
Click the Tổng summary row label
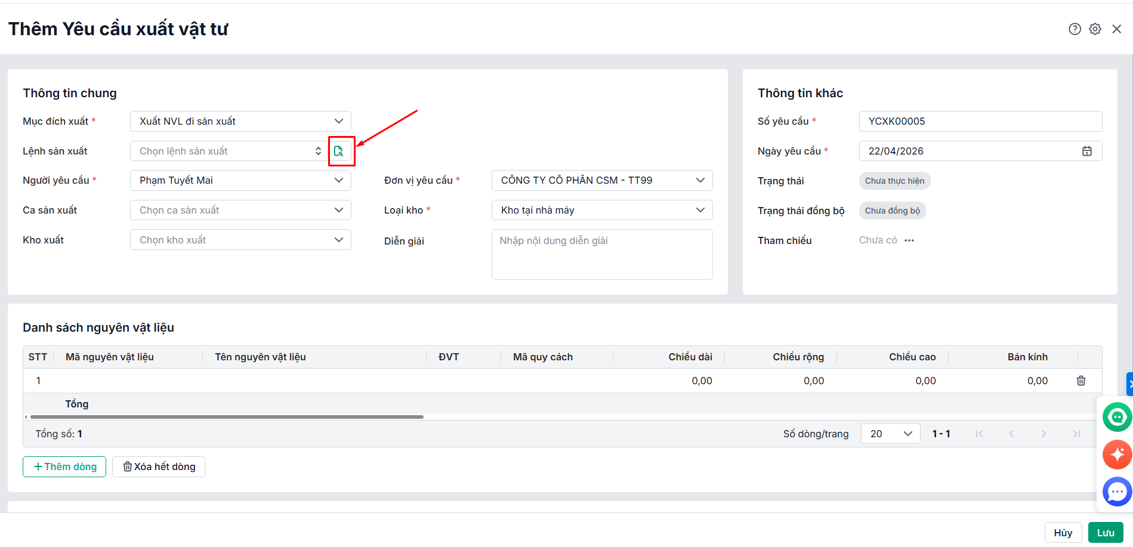[x=77, y=404]
